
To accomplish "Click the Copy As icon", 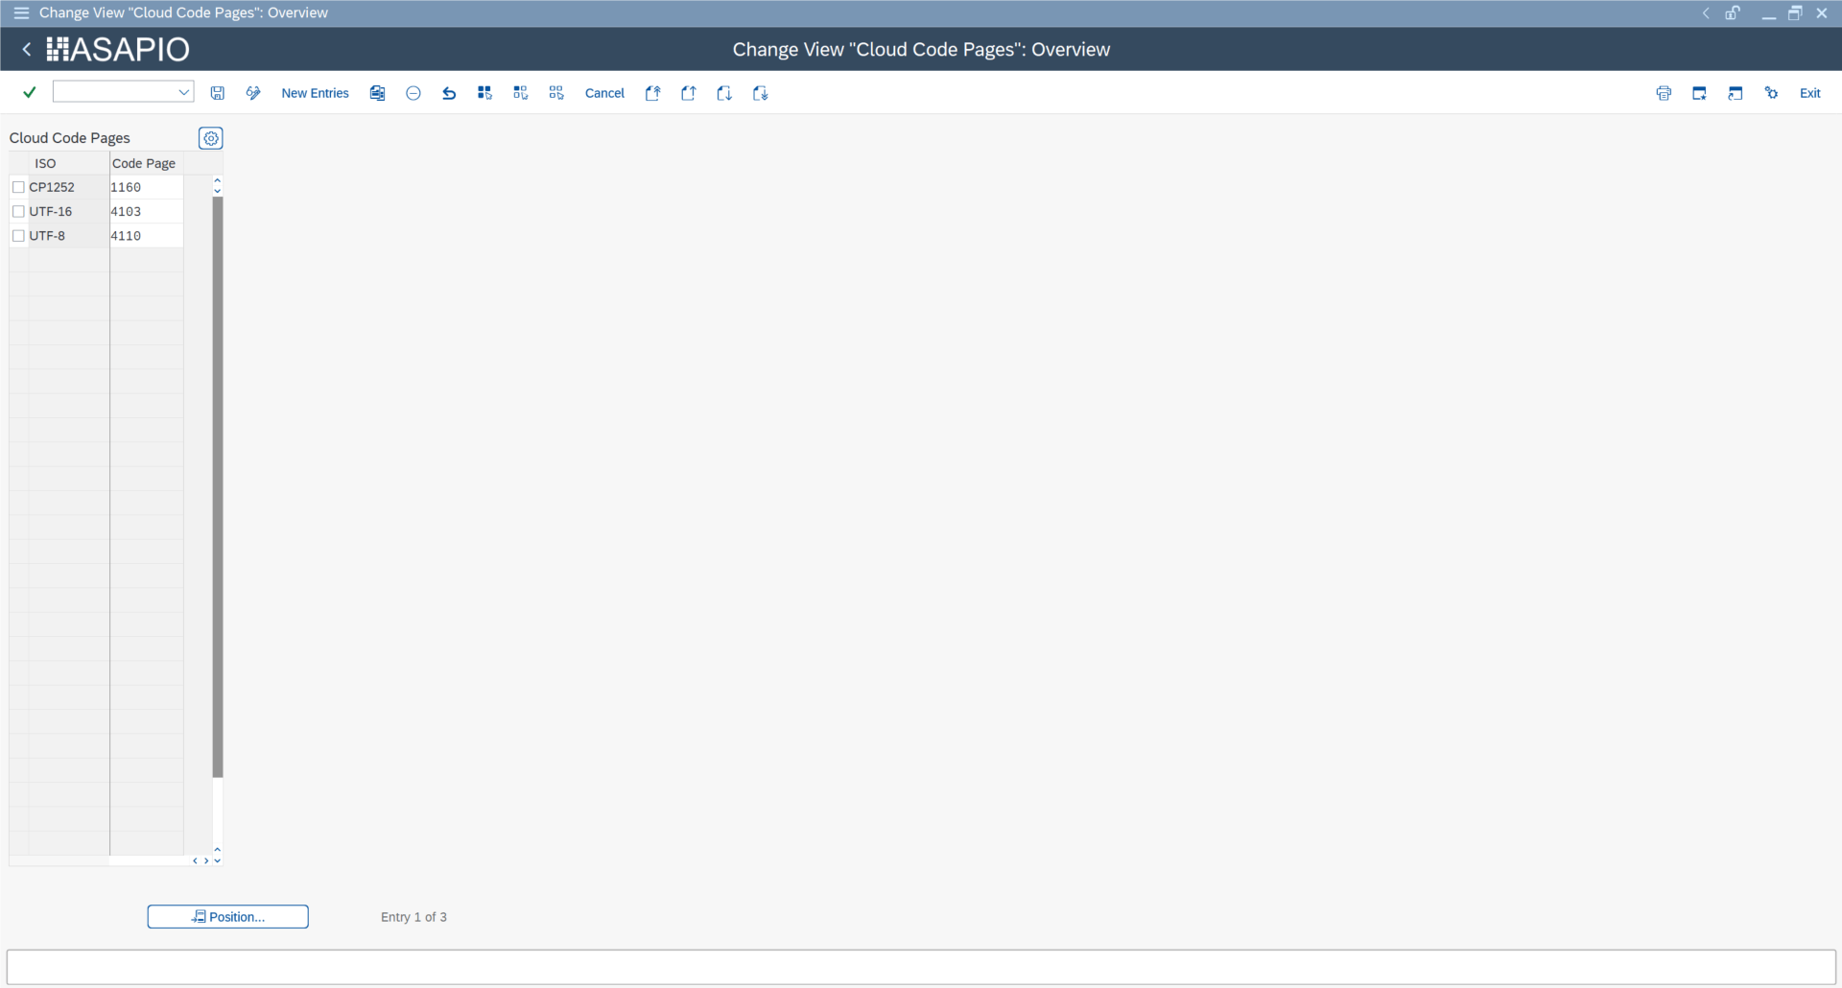I will click(378, 93).
